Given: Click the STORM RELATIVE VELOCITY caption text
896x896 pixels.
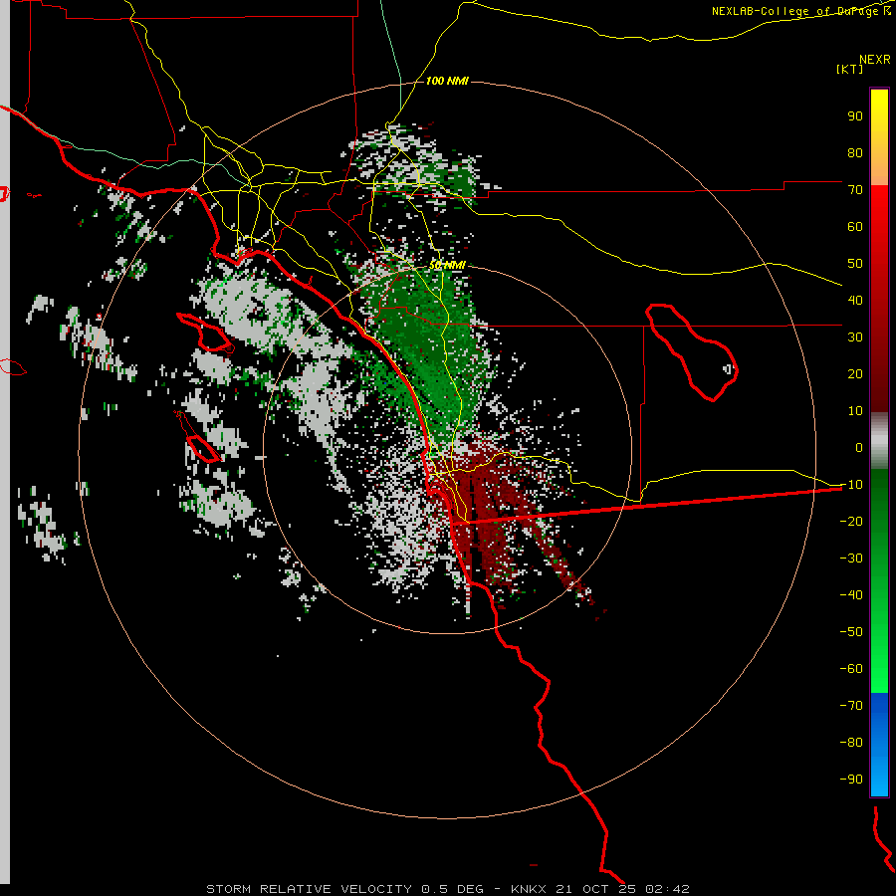Looking at the screenshot, I should pos(309,889).
